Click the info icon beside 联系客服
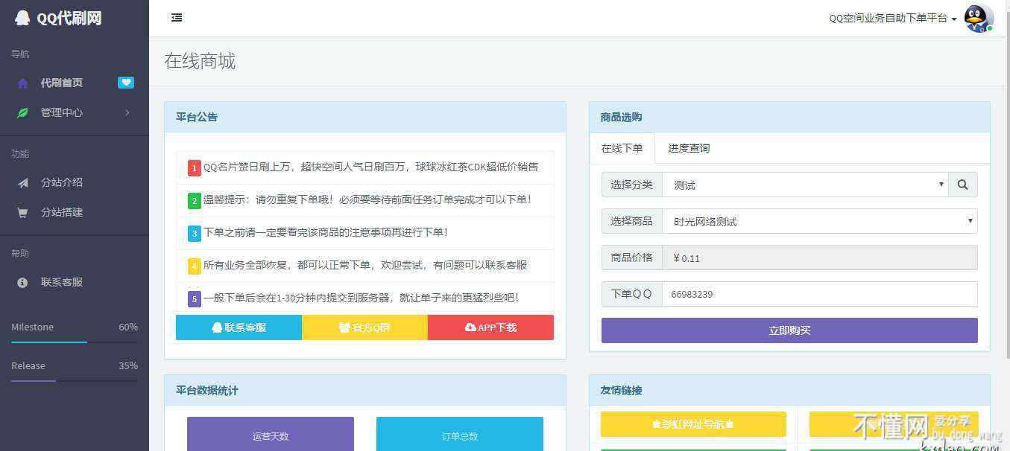 coord(23,283)
